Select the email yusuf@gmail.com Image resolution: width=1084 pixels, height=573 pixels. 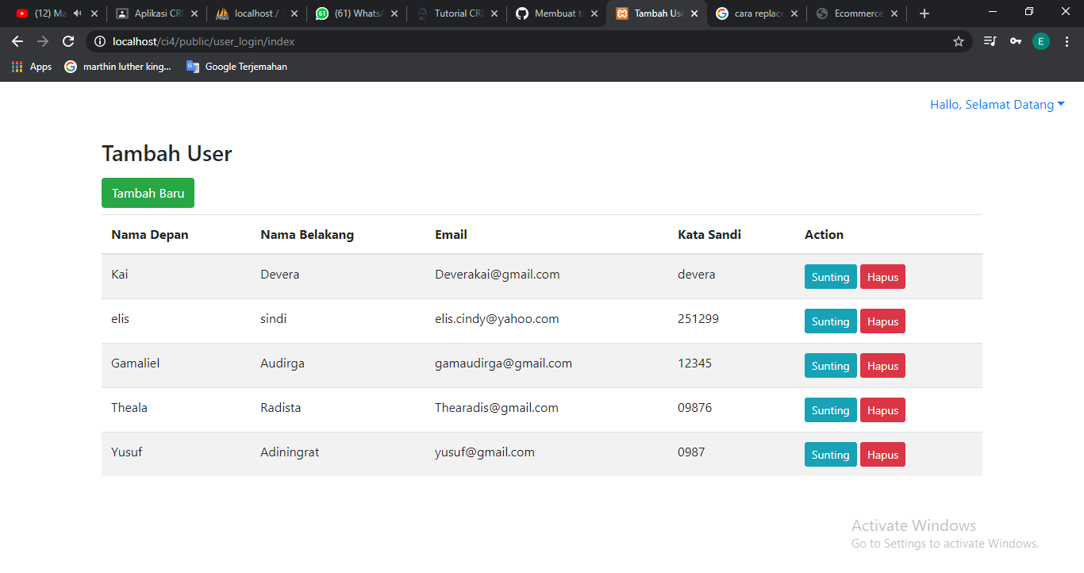click(485, 452)
